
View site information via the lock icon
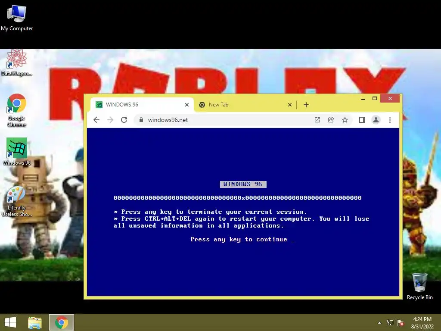pos(141,120)
